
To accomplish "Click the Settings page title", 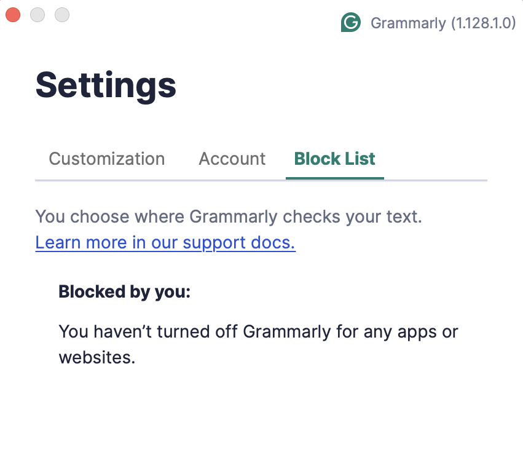I will point(105,85).
